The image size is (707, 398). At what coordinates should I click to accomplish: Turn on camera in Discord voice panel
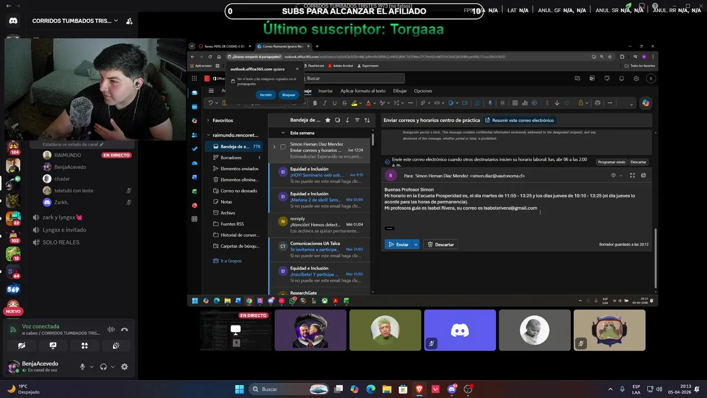[x=22, y=345]
